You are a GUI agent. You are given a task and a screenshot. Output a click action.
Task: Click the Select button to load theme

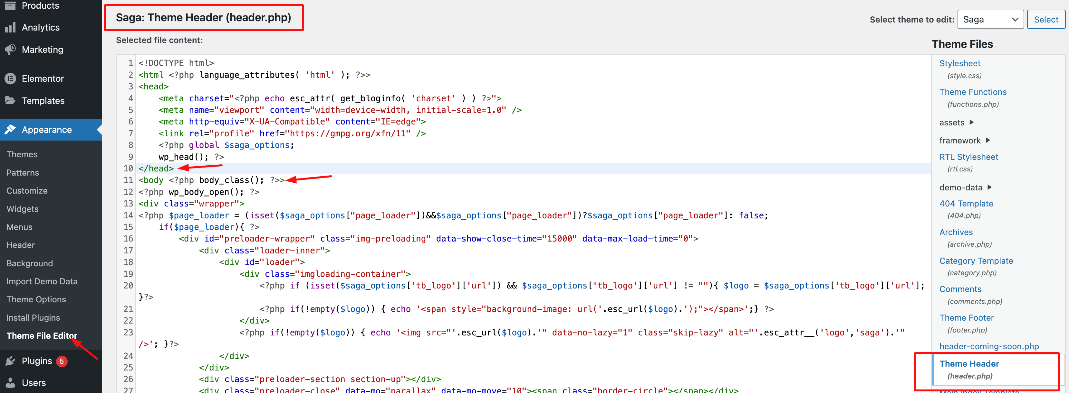pos(1046,20)
